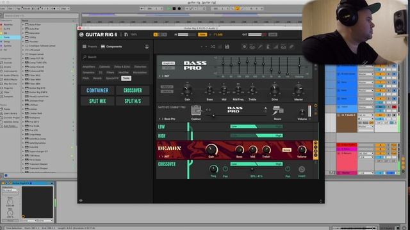Add the Split Mix component

[x=97, y=101]
